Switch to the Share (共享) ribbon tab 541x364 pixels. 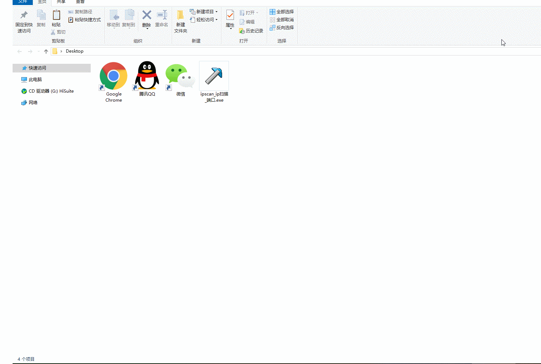[x=61, y=2]
